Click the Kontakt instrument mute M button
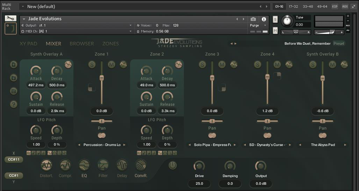The width and height of the screenshot is (359, 191). (275, 30)
